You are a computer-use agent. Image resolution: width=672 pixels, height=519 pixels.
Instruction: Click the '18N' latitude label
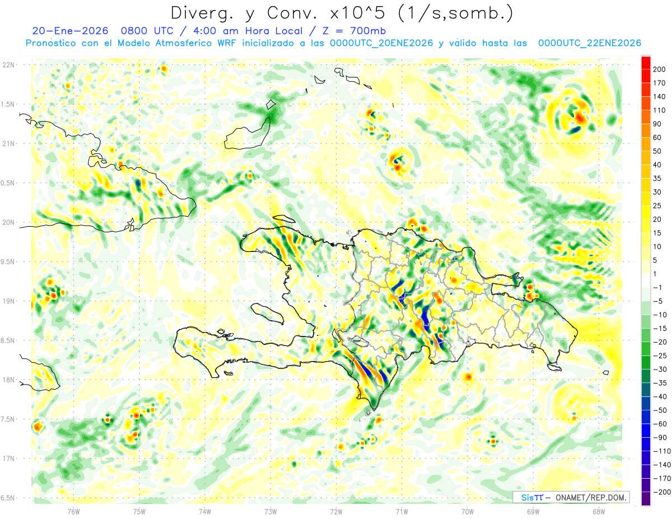click(8, 380)
